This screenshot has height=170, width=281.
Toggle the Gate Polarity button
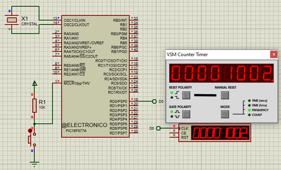pos(186,114)
